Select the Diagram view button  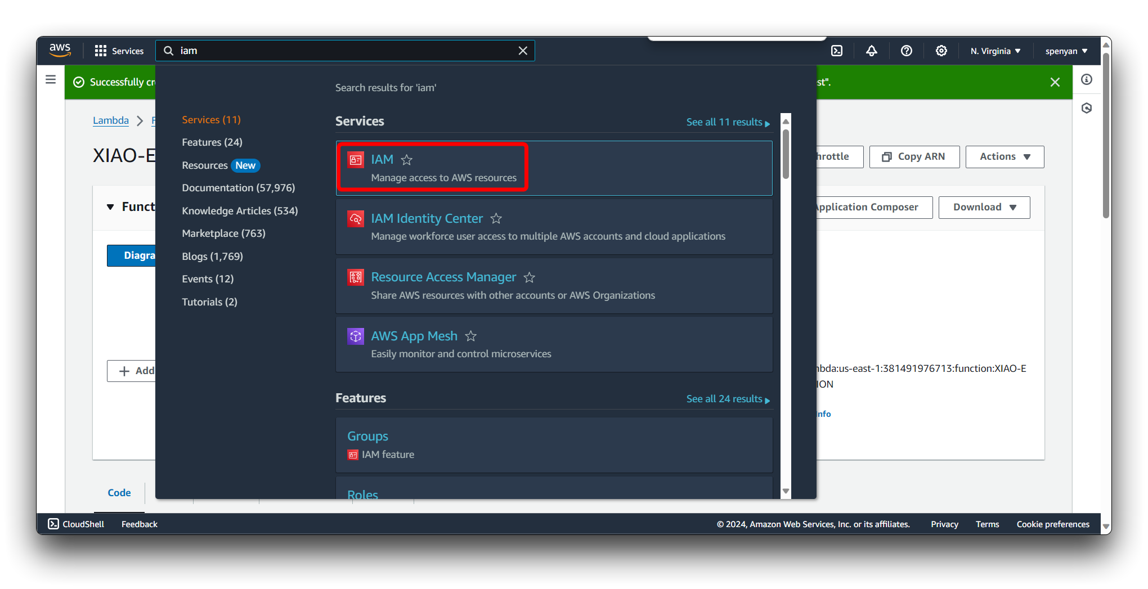[x=131, y=255]
